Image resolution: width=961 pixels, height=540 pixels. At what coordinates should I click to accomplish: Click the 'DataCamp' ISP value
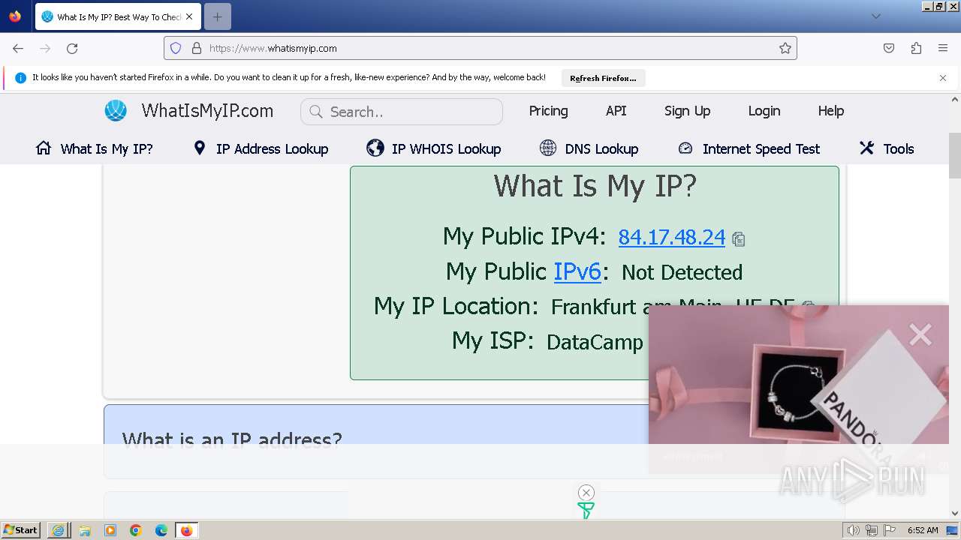tap(595, 342)
